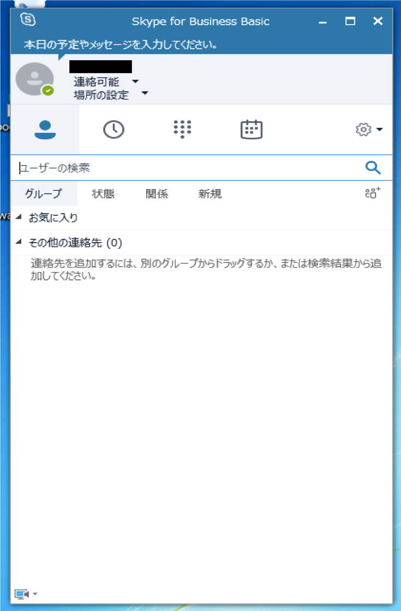Image resolution: width=401 pixels, height=611 pixels.
Task: Select the 新規 tab
Action: coord(210,193)
